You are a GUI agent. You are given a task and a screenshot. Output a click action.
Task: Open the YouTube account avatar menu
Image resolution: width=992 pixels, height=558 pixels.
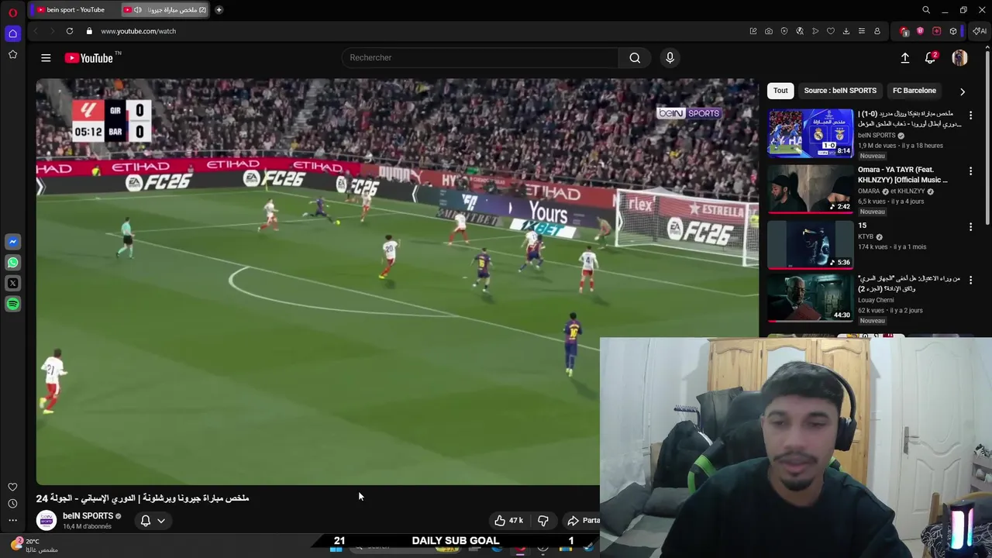click(x=959, y=57)
